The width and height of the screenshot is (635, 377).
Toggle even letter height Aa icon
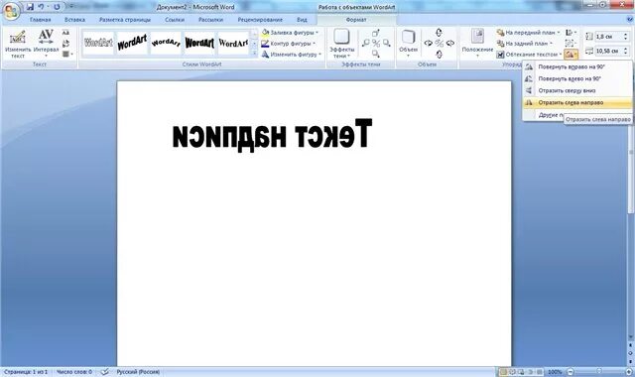(66, 33)
